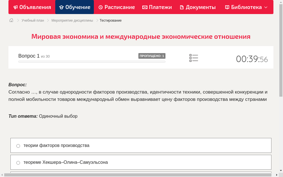The image size is (283, 177).
Task: Click the document icon next to Документы
Action: tap(183, 7)
